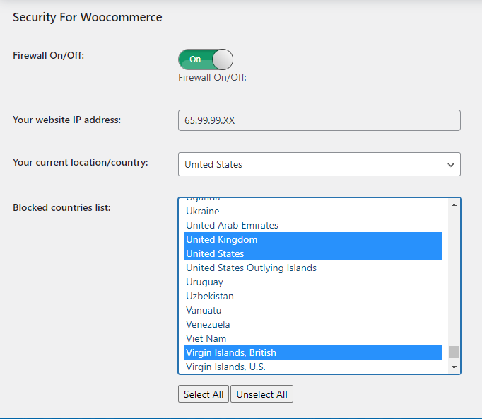482x419 pixels.
Task: Select United States Outlying Islands option
Action: [x=251, y=268]
